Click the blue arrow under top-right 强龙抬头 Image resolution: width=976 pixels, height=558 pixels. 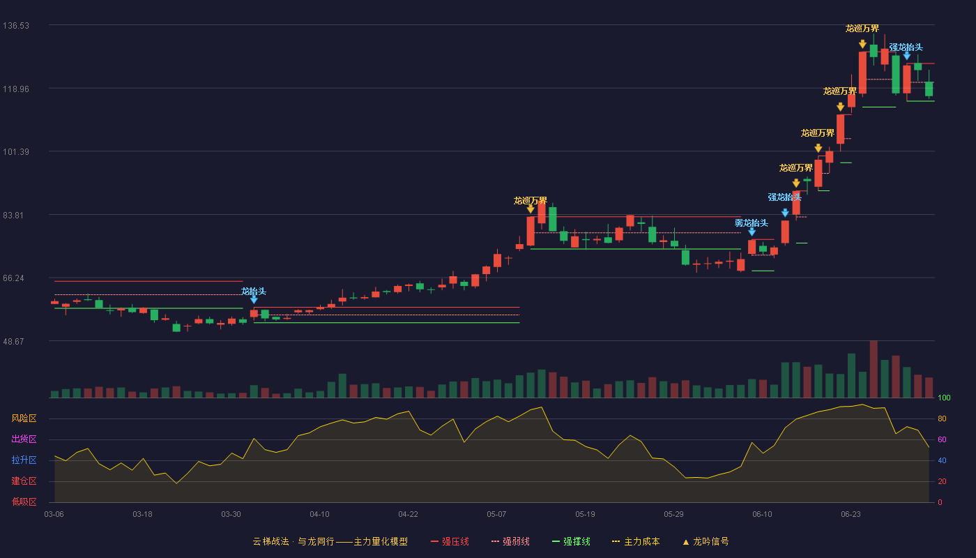pyautogui.click(x=906, y=56)
